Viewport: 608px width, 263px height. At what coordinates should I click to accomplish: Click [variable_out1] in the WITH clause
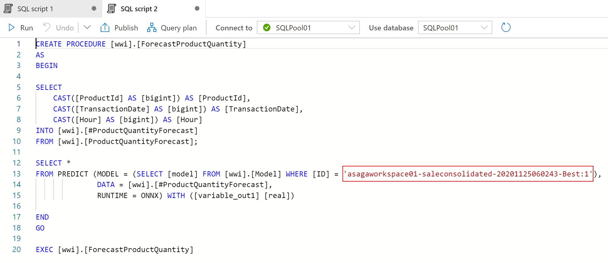click(x=227, y=196)
